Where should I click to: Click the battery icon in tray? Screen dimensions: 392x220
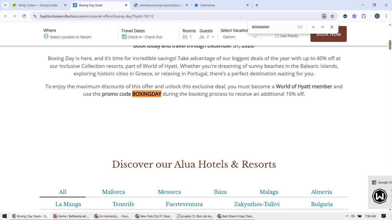(x=360, y=216)
